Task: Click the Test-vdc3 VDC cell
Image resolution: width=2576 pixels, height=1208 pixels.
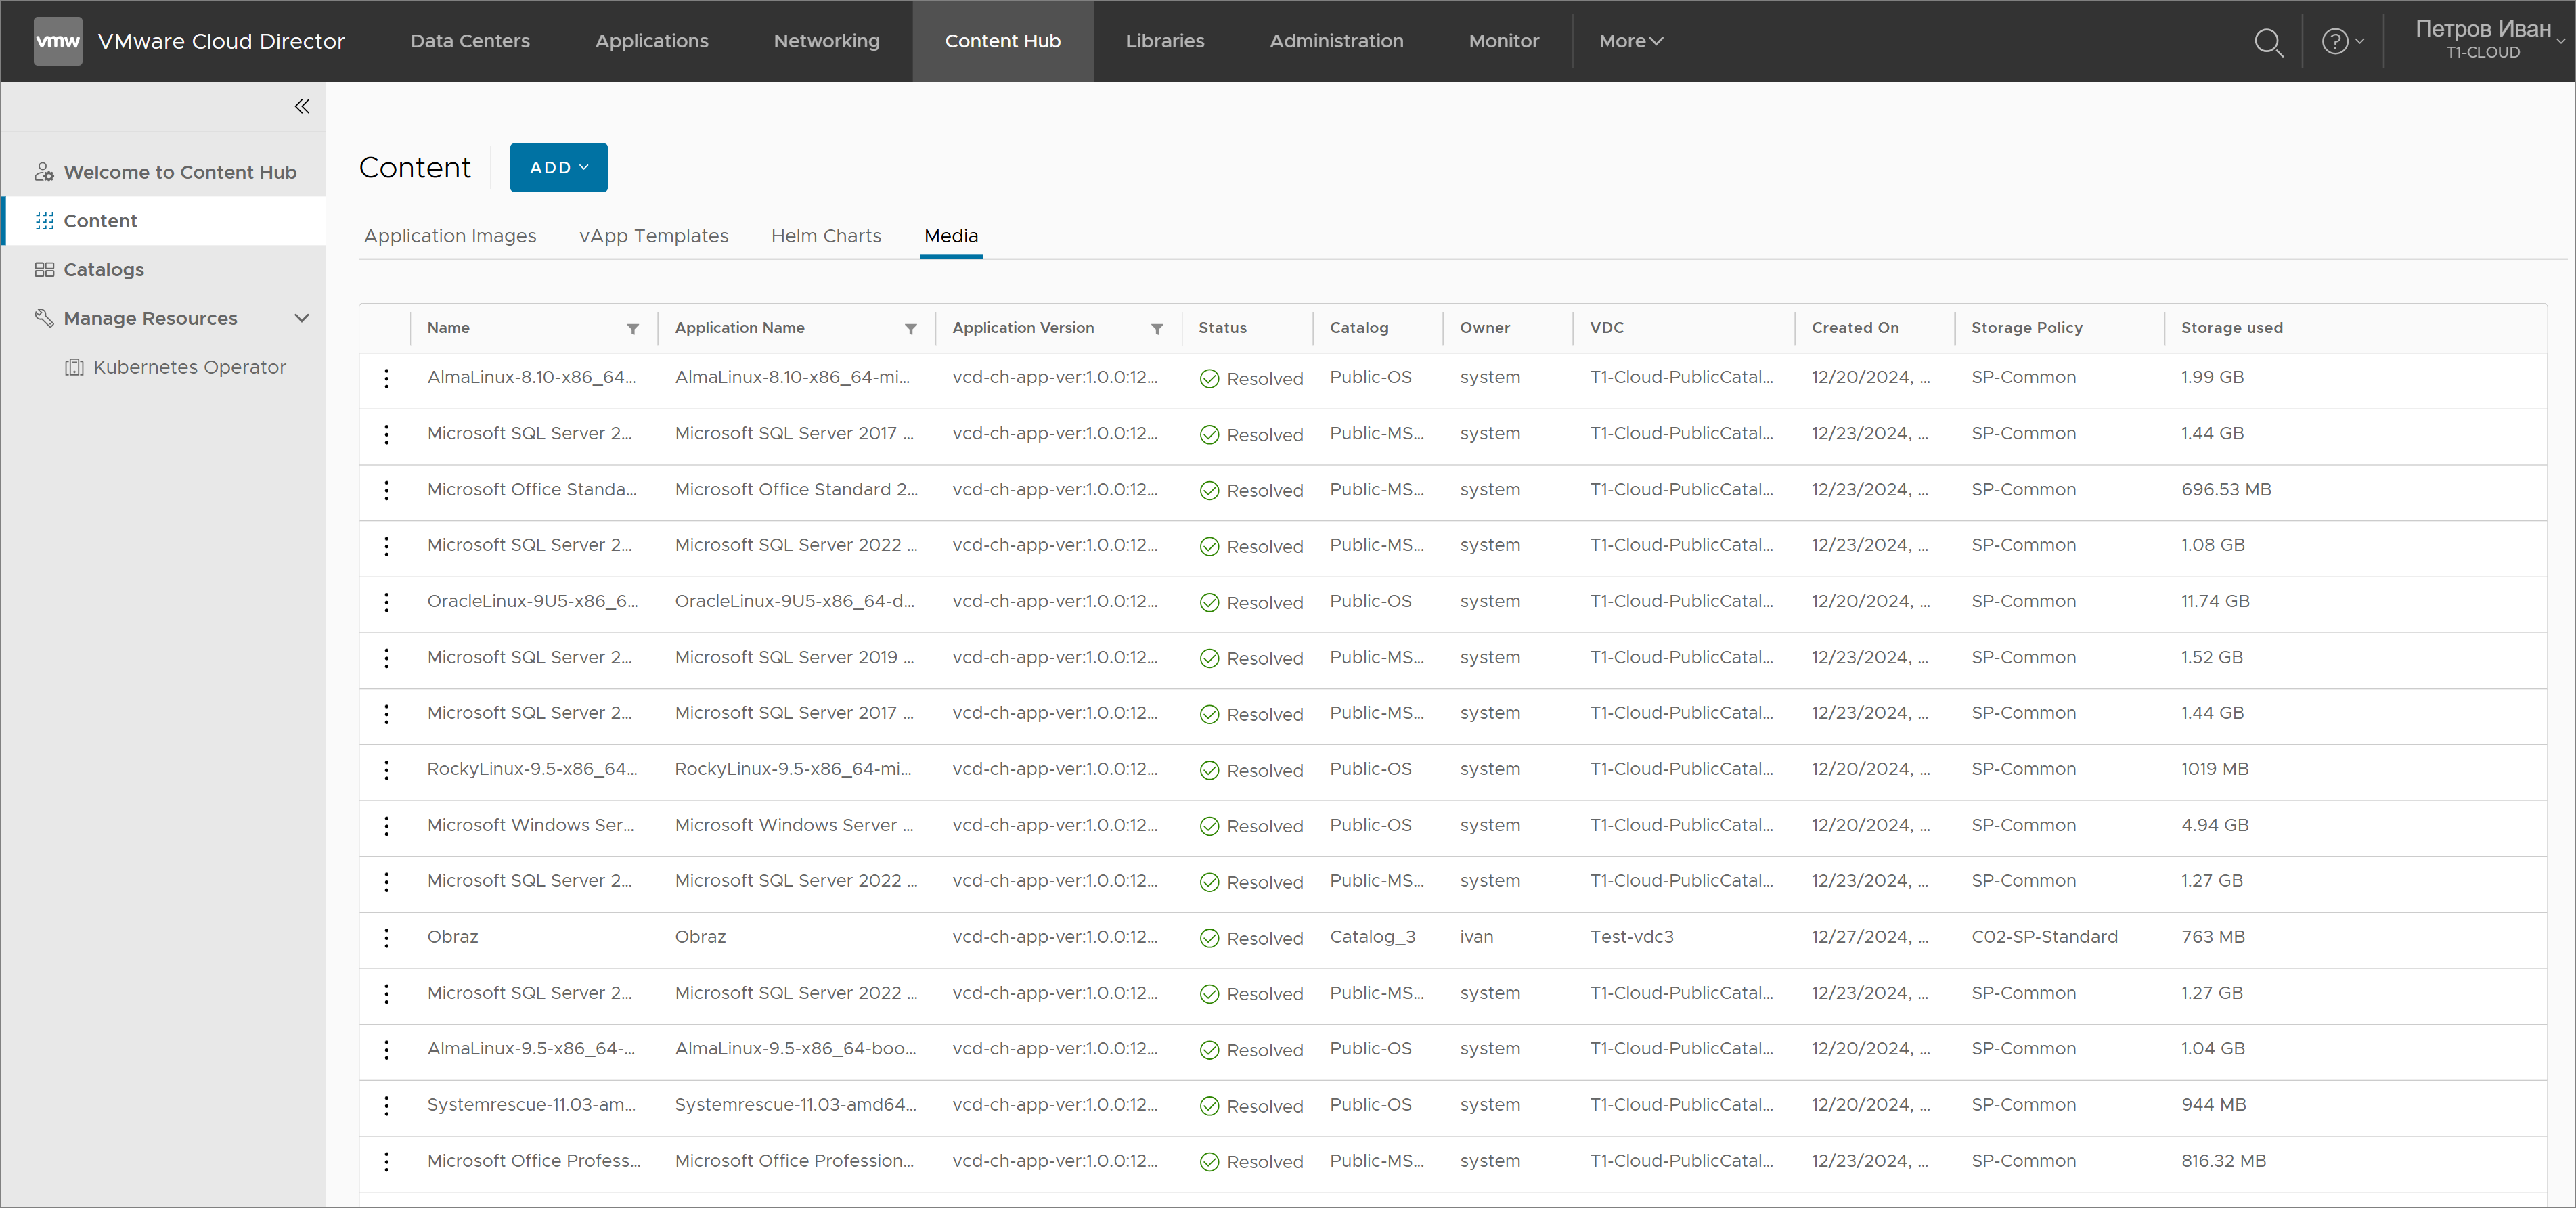Action: [1632, 937]
